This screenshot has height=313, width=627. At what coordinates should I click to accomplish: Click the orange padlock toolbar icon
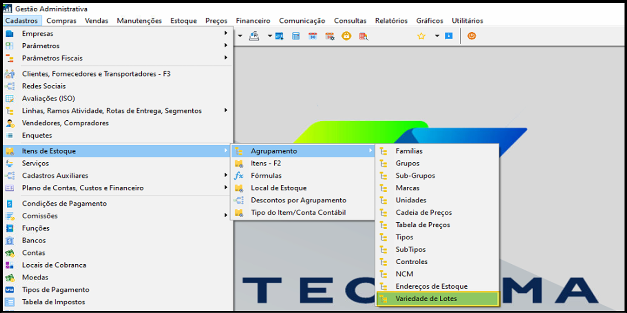347,36
